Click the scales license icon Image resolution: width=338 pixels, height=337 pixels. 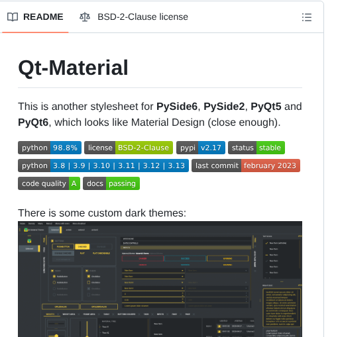click(x=85, y=17)
